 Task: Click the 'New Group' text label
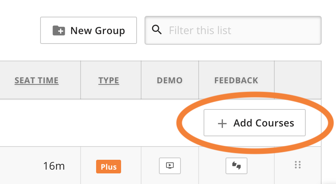(98, 31)
